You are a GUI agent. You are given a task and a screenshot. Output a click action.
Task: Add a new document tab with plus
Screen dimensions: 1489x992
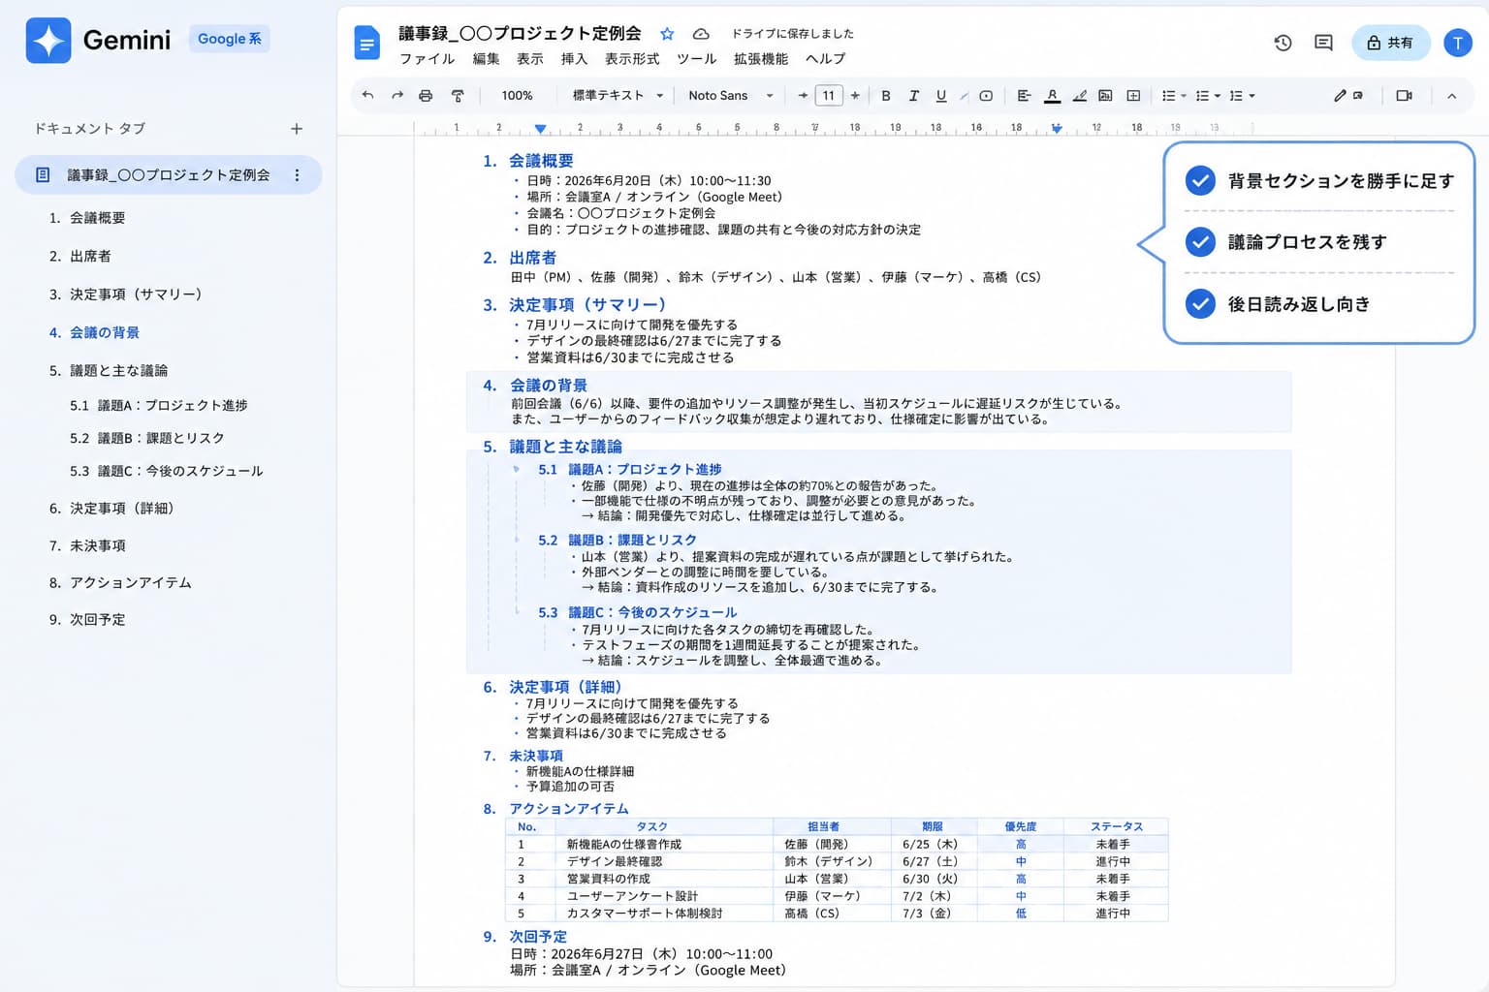coord(297,129)
